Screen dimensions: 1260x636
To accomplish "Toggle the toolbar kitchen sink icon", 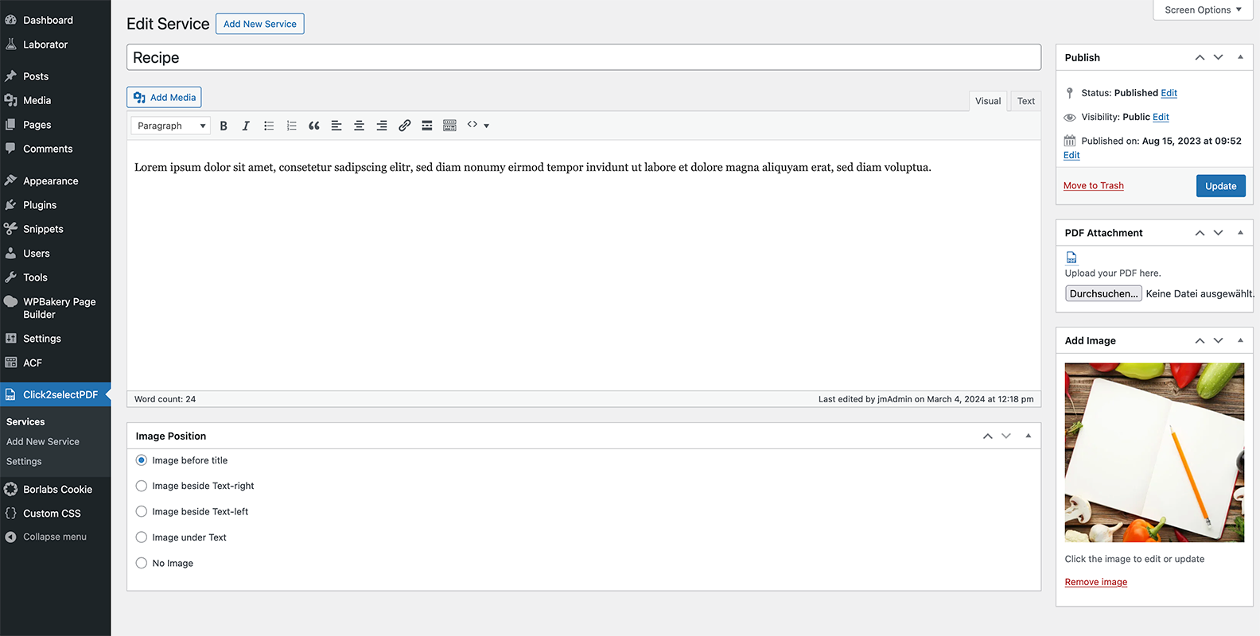I will pos(449,126).
